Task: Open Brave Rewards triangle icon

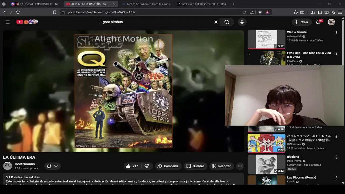Action: pyautogui.click(x=267, y=12)
